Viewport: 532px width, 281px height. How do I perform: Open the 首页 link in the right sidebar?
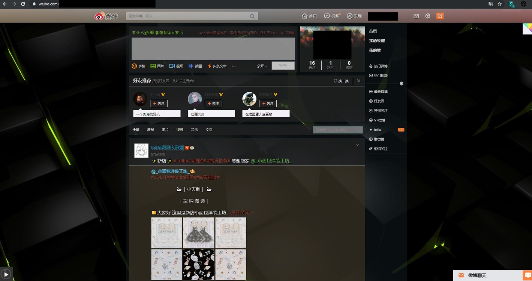click(373, 31)
